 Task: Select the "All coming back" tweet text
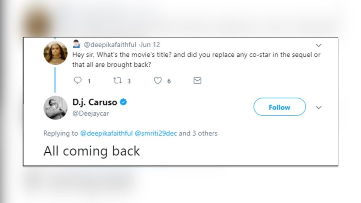[92, 151]
